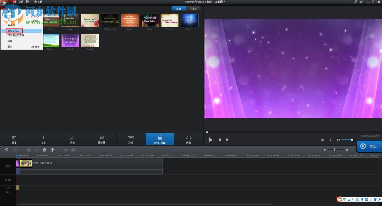Open the 效果 effects tab
The width and height of the screenshot is (382, 206).
pos(73,139)
